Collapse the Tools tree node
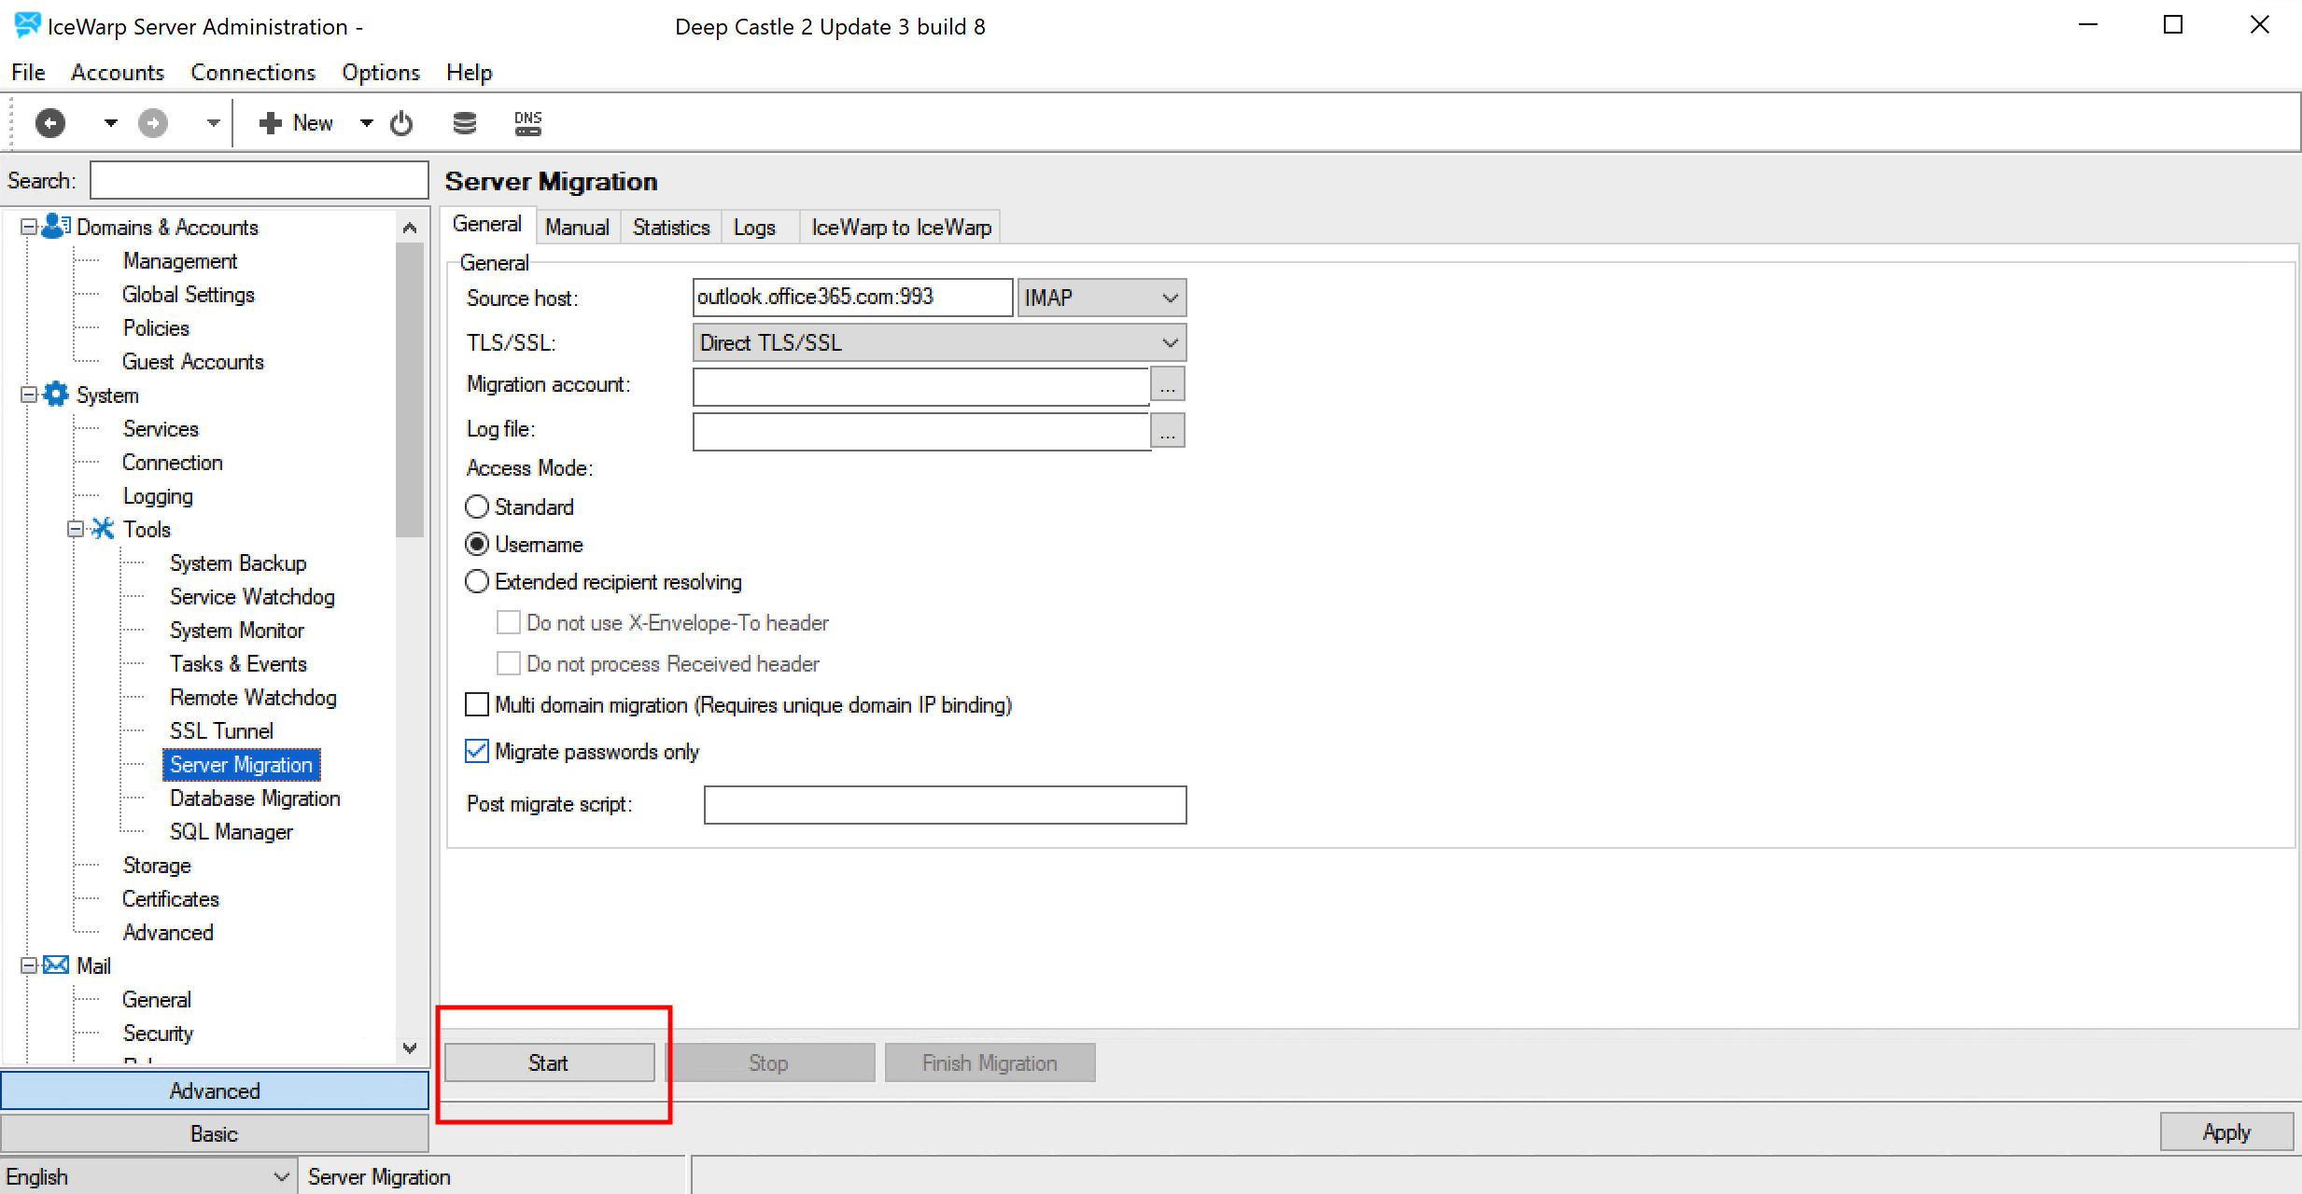 pos(76,529)
